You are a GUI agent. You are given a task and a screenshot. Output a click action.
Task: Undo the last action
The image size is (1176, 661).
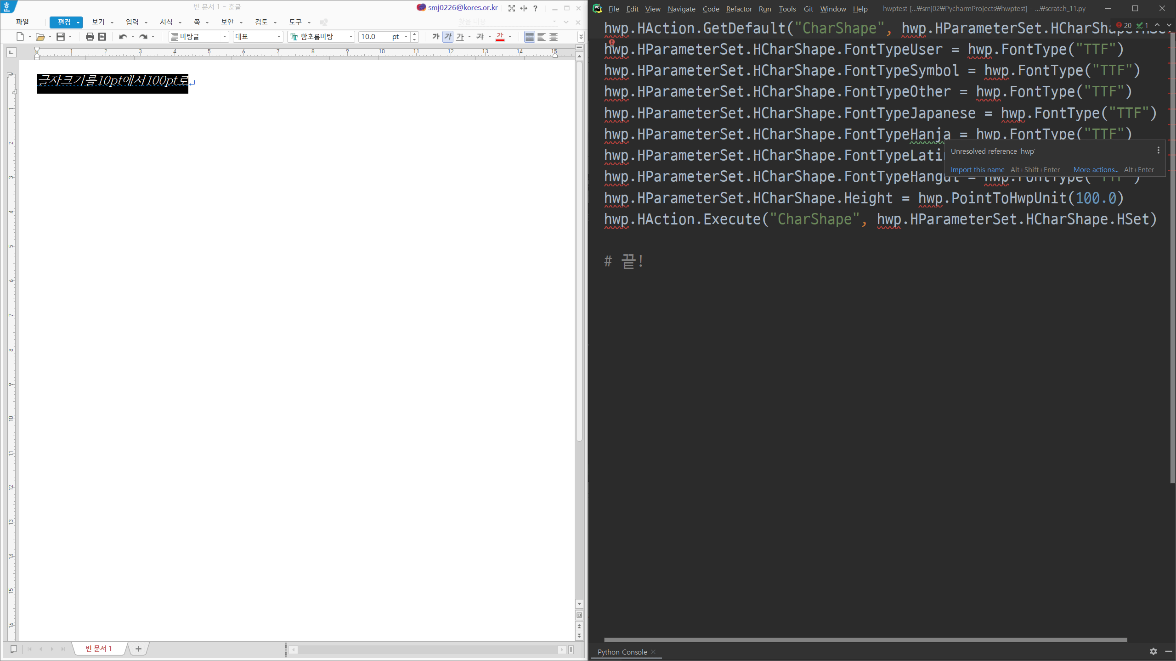coord(123,37)
